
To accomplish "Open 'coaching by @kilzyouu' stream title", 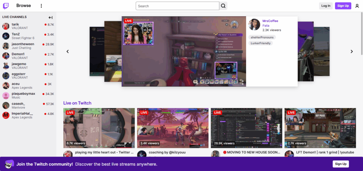I will point(167,152).
